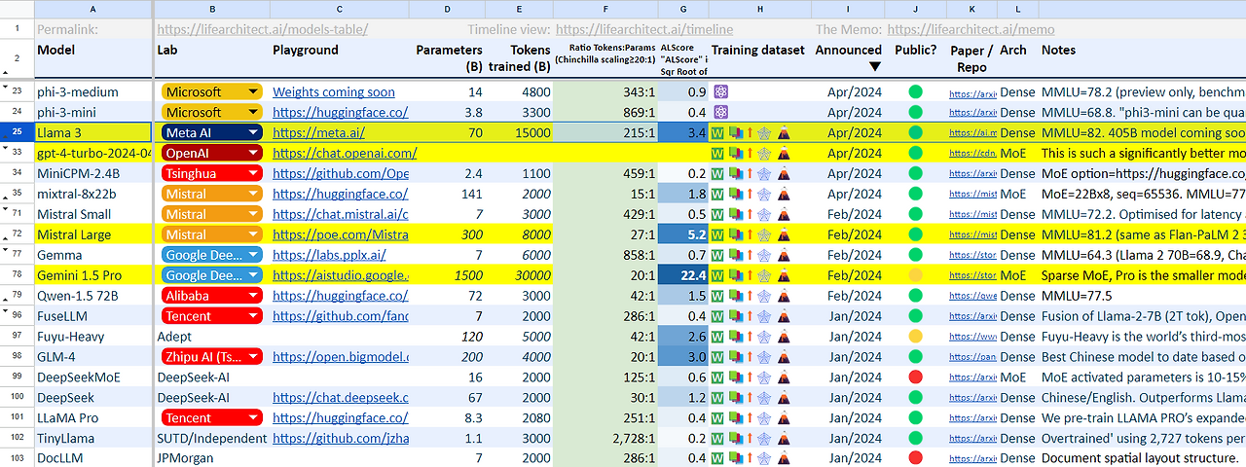Image resolution: width=1246 pixels, height=467 pixels.
Task: Click the green public-status dot for Llama 3
Action: pyautogui.click(x=915, y=132)
